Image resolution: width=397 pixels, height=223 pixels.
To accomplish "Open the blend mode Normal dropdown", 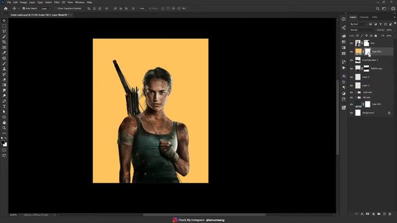I will [x=362, y=30].
